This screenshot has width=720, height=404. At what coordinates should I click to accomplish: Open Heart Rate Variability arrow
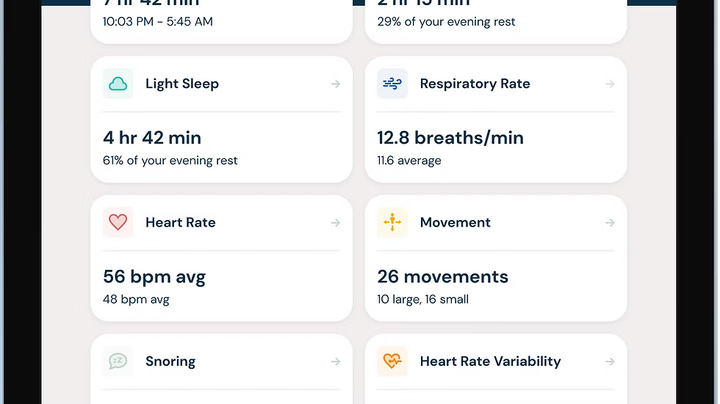[x=610, y=361]
